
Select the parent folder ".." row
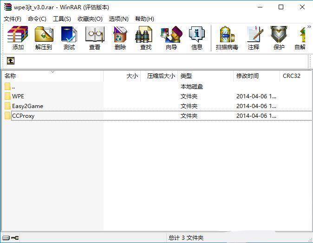(157, 87)
